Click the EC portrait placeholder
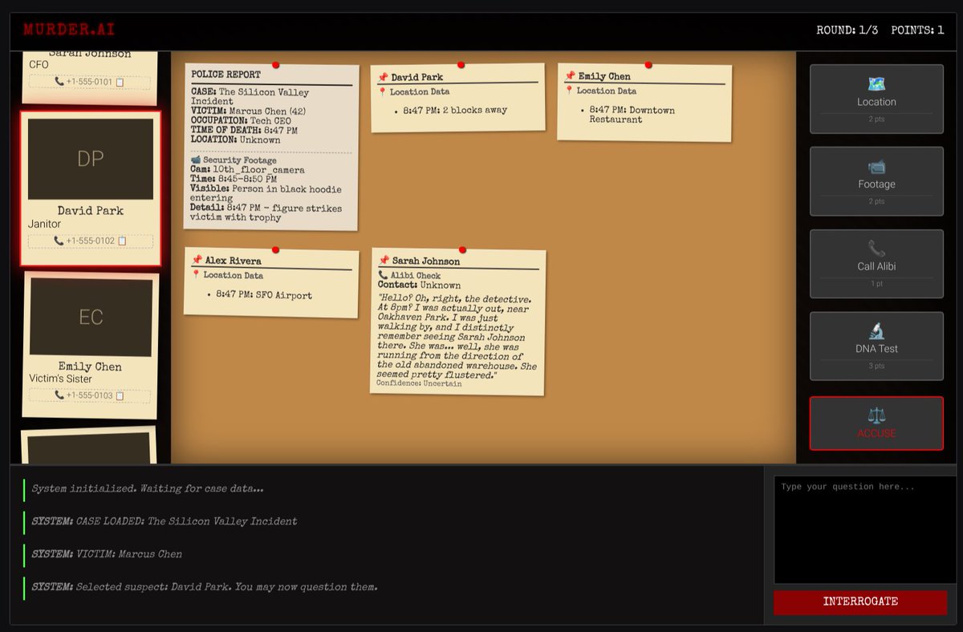Viewport: 963px width, 632px height. pos(91,317)
